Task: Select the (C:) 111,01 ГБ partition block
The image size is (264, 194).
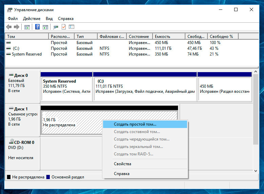Action: click(145, 87)
